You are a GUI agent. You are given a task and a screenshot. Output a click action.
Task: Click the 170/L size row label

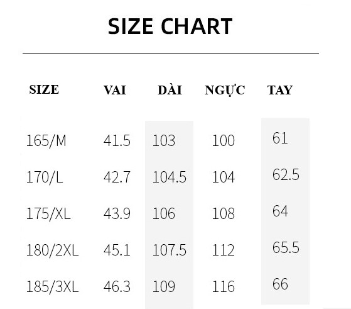pyautogui.click(x=45, y=177)
